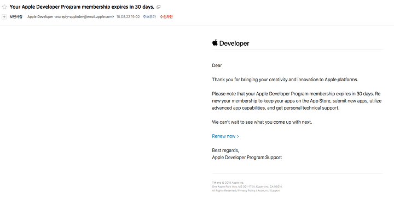Open the Account footer link
394x211 pixels.
[x=262, y=190]
